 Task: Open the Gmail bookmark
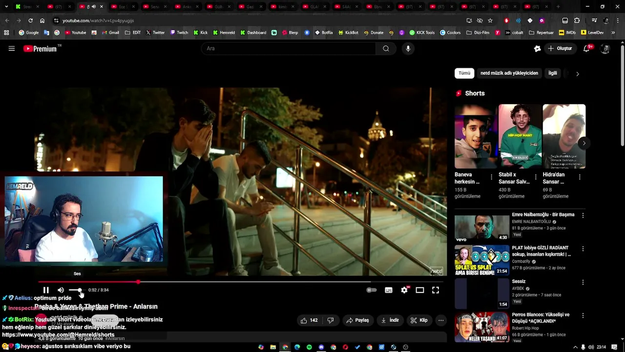click(110, 33)
